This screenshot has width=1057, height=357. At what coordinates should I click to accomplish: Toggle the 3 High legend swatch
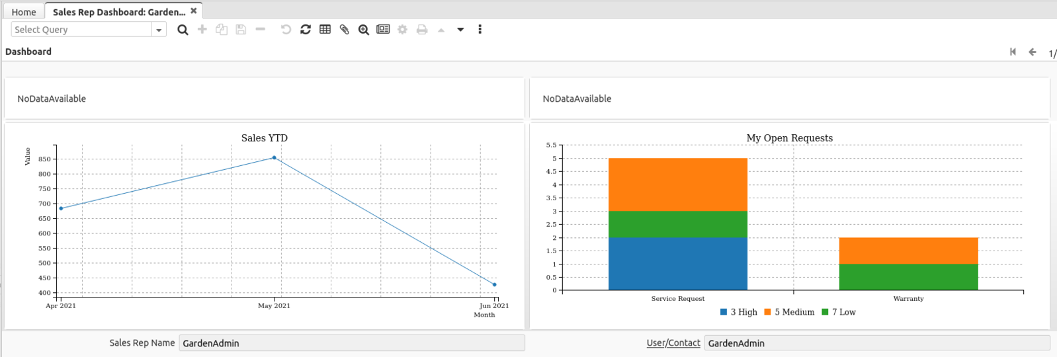(x=724, y=312)
